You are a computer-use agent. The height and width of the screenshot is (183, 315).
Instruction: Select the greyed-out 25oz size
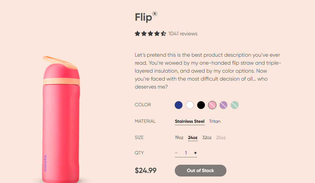221,138
